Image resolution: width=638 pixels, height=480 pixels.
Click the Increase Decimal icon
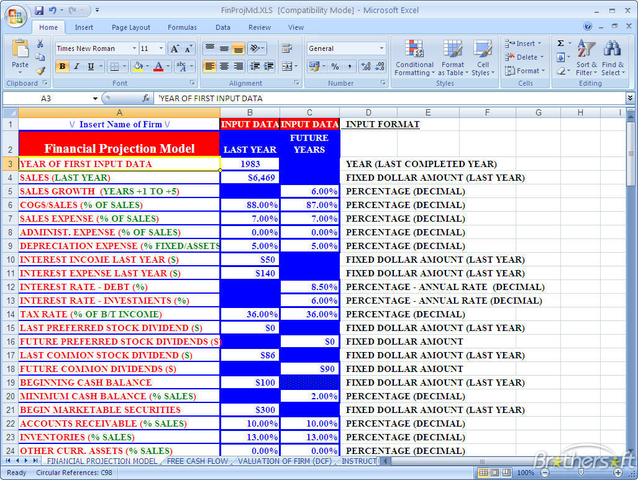coord(365,66)
